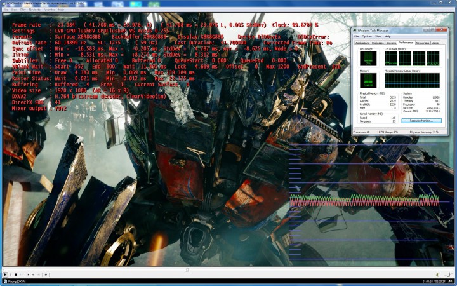Click the 'Playing' status text
The height and width of the screenshot is (286, 457).
pos(17,282)
